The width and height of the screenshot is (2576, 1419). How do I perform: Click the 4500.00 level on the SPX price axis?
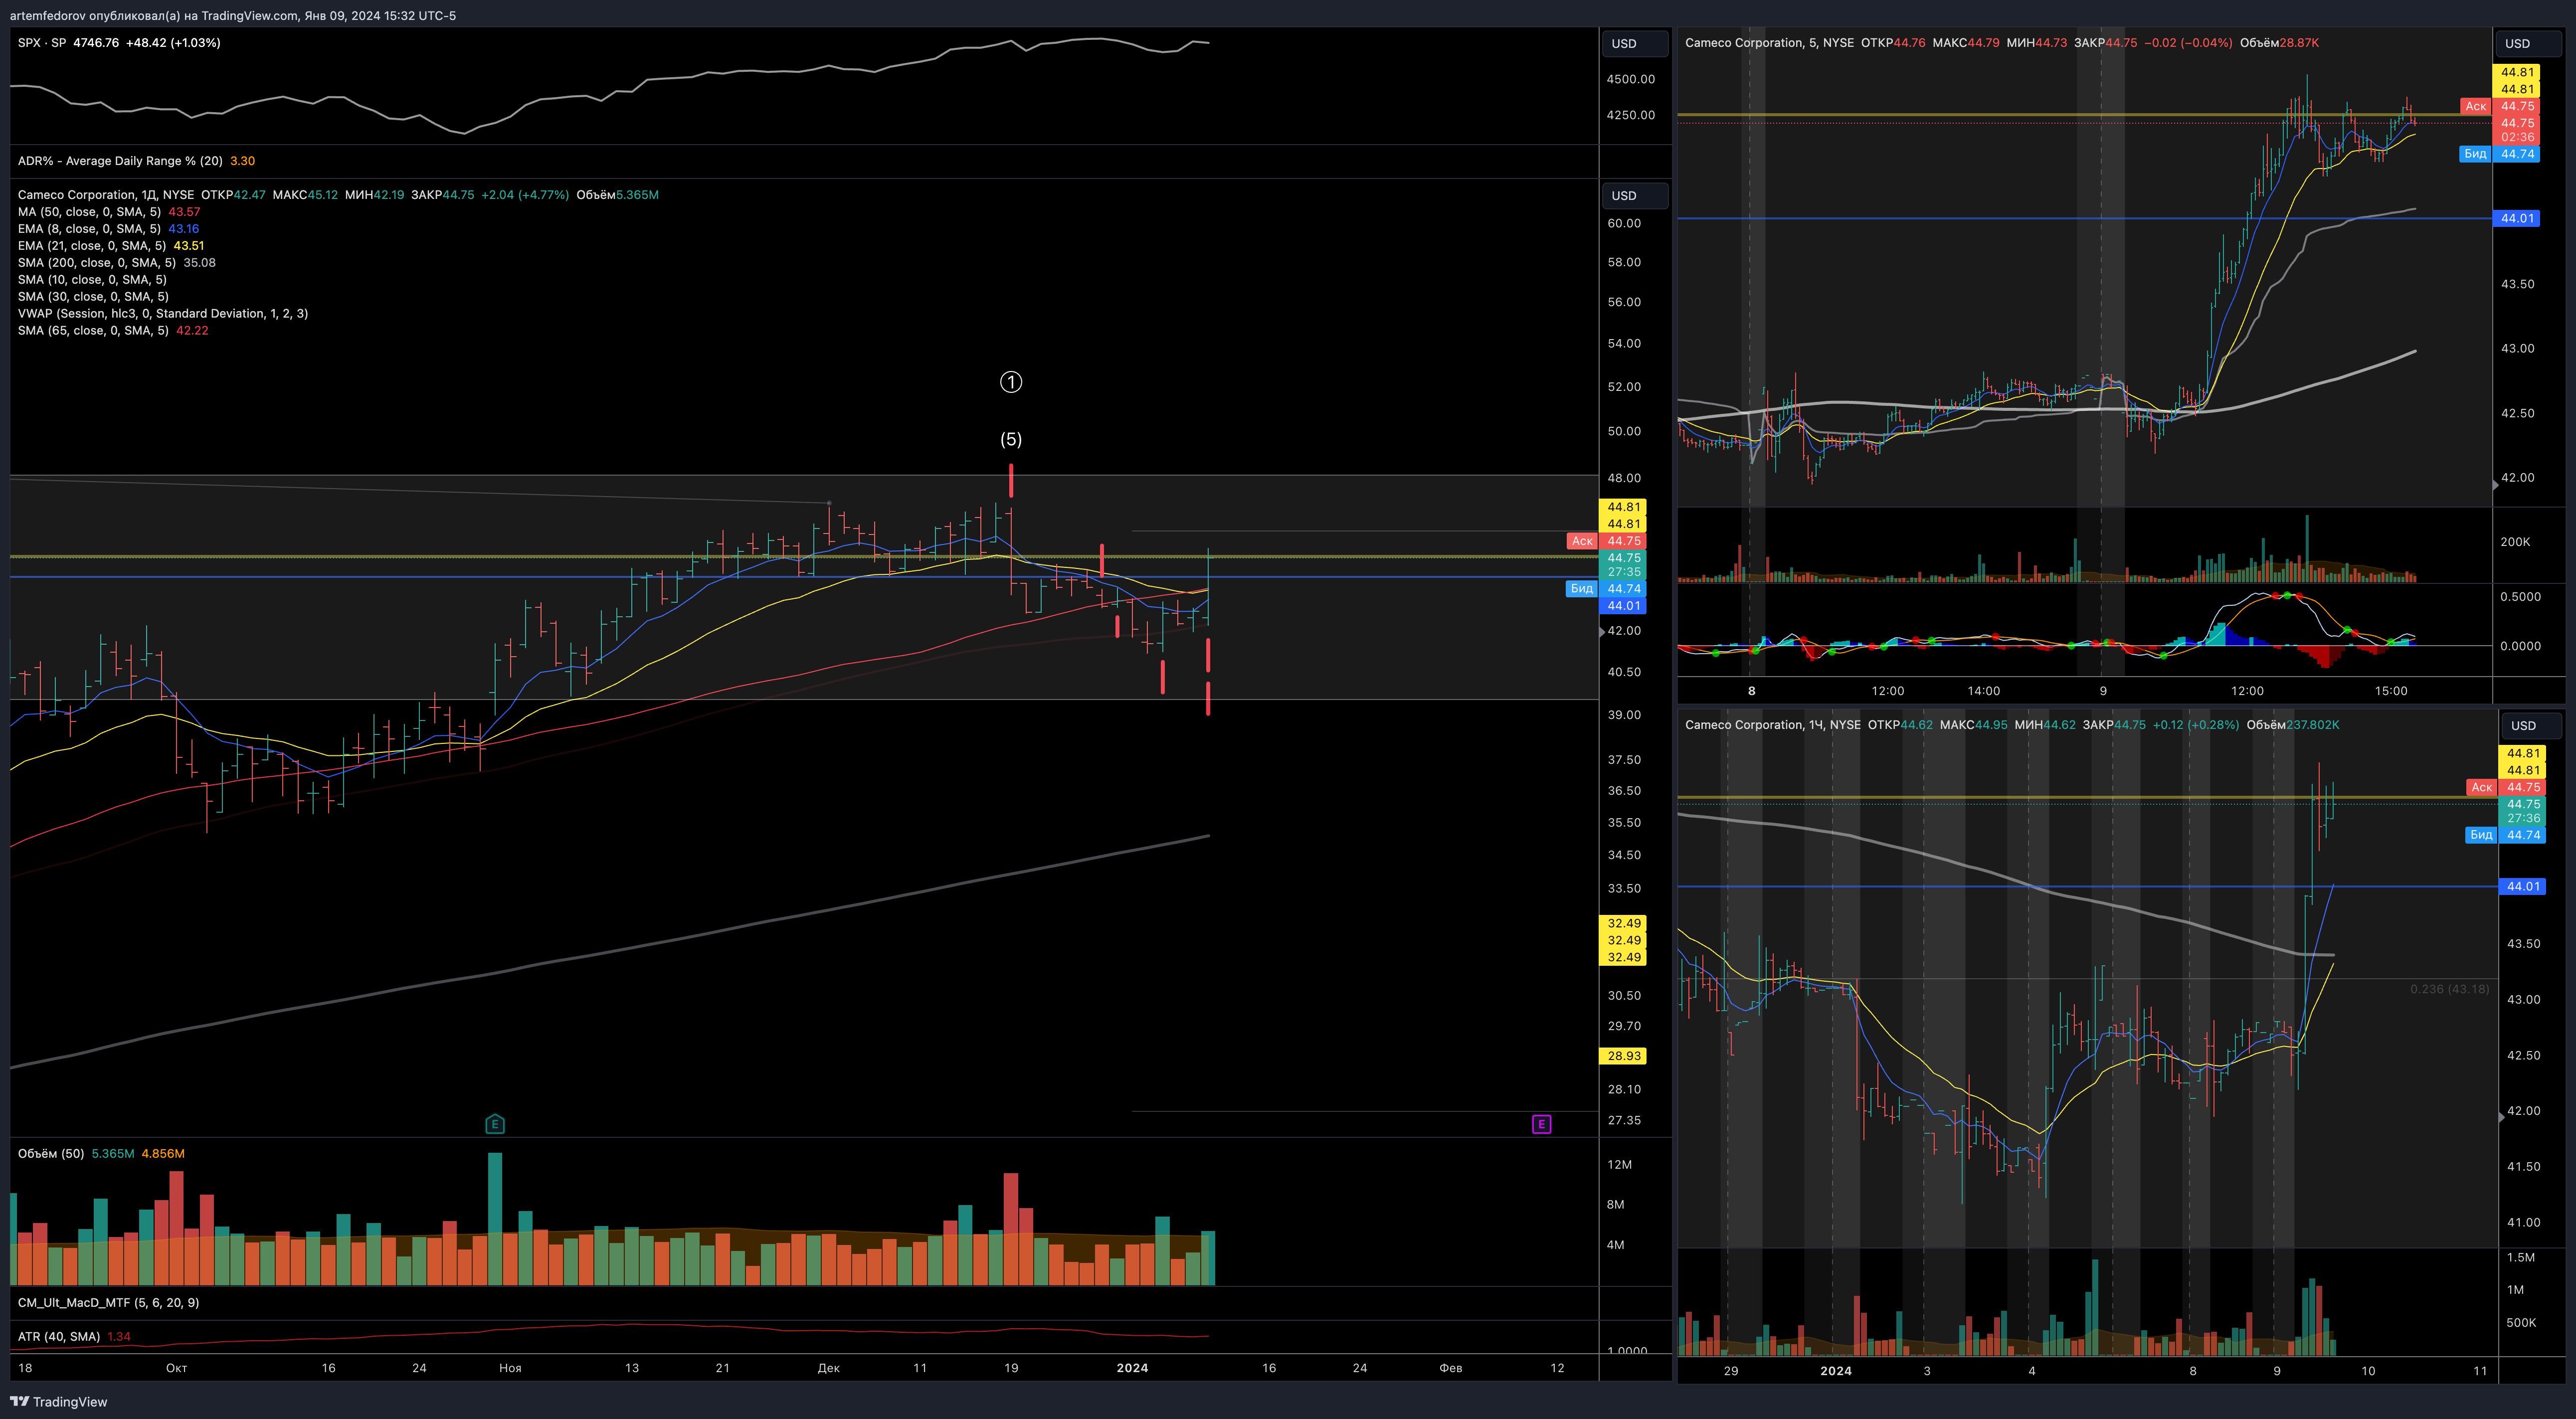click(1630, 79)
